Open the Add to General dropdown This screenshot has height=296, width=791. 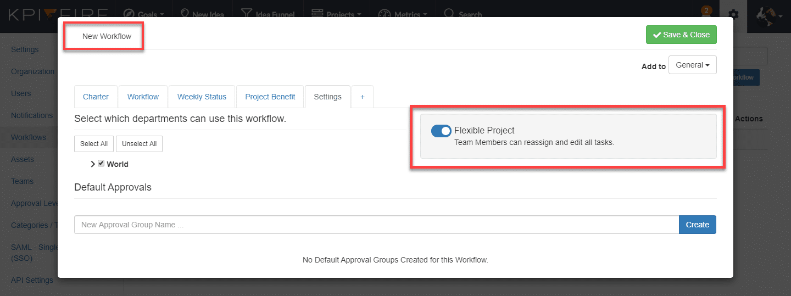click(692, 65)
